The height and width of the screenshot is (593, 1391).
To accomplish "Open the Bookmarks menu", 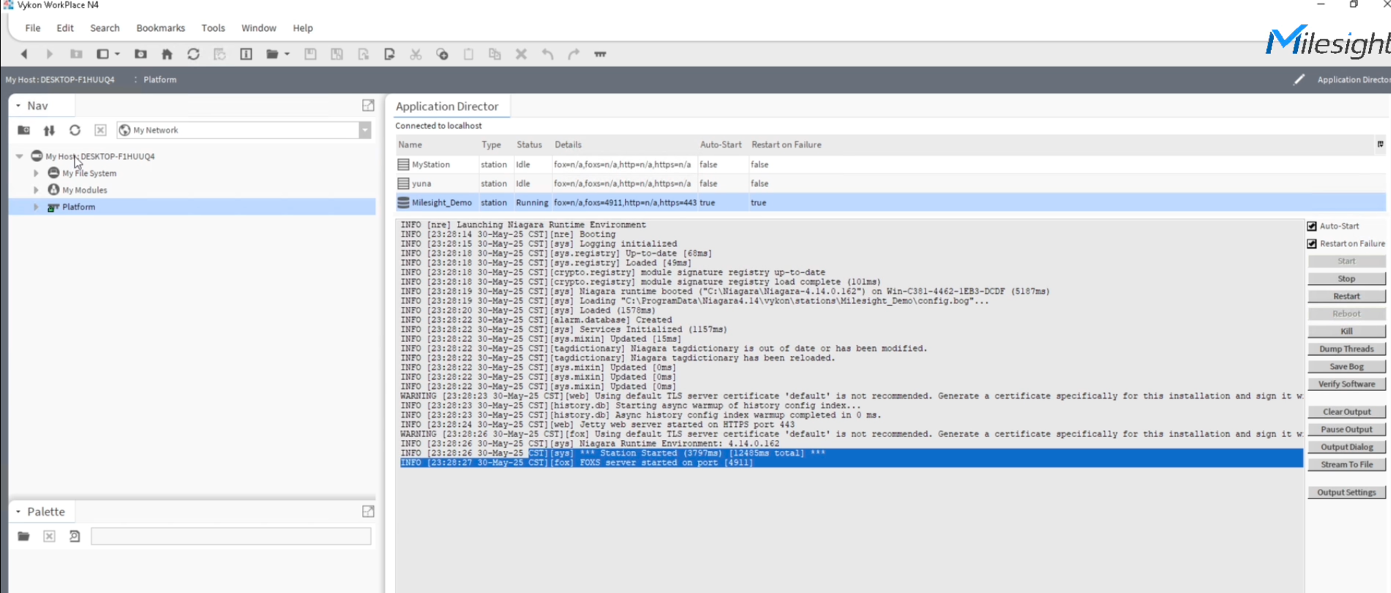I will (x=161, y=28).
